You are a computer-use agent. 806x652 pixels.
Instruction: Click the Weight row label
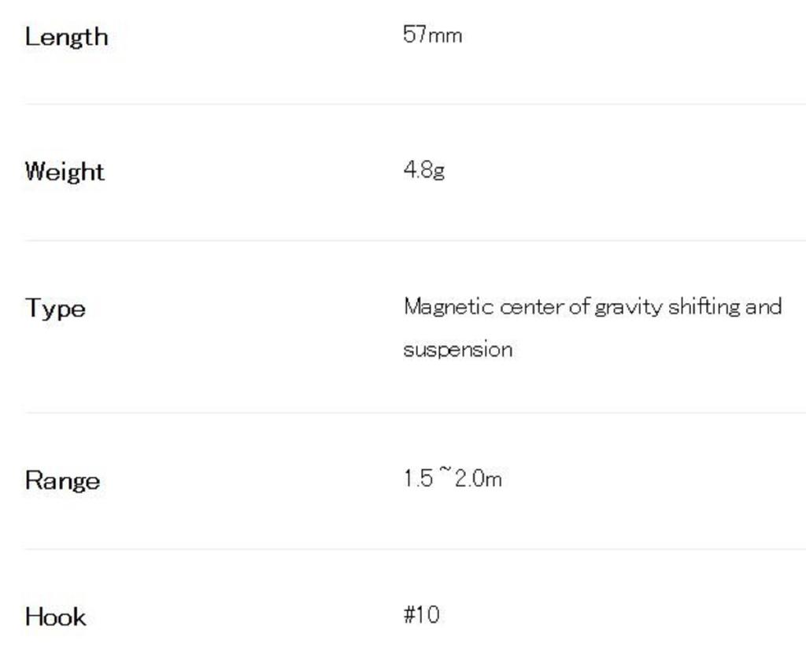(64, 171)
